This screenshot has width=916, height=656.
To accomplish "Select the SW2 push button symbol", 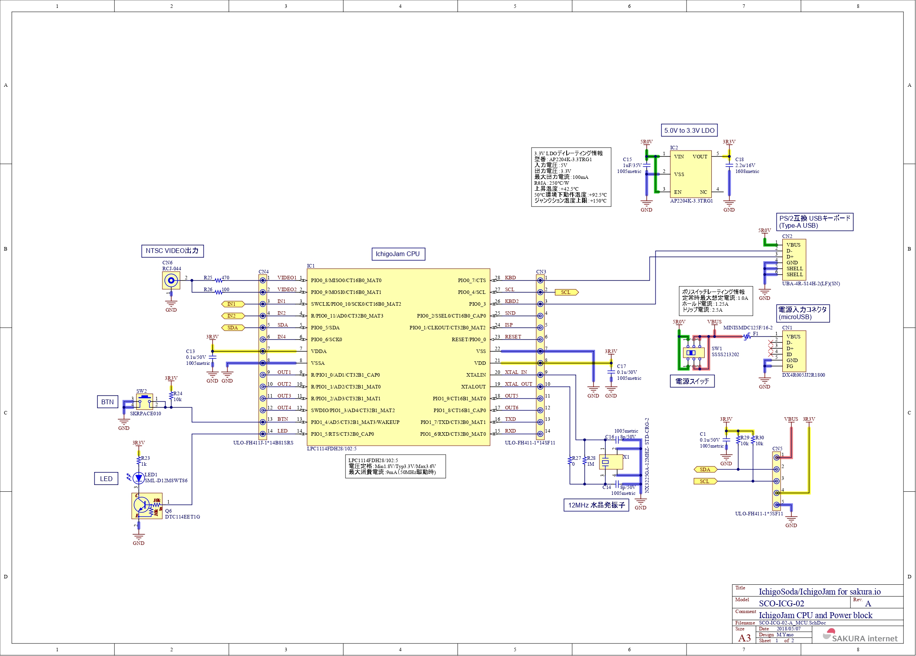I will tap(144, 401).
